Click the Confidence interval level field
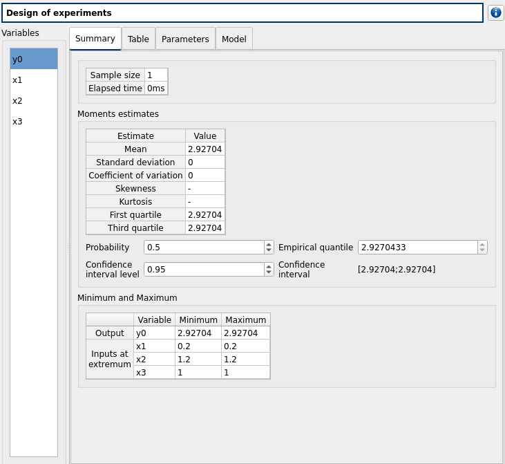Screen dimensions: 505x464 tap(203, 270)
